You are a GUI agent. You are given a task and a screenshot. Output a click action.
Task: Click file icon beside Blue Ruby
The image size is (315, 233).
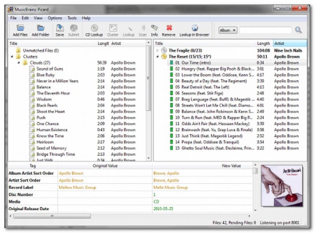(32, 75)
